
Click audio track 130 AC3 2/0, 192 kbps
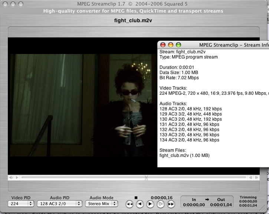pyautogui.click(x=191, y=119)
